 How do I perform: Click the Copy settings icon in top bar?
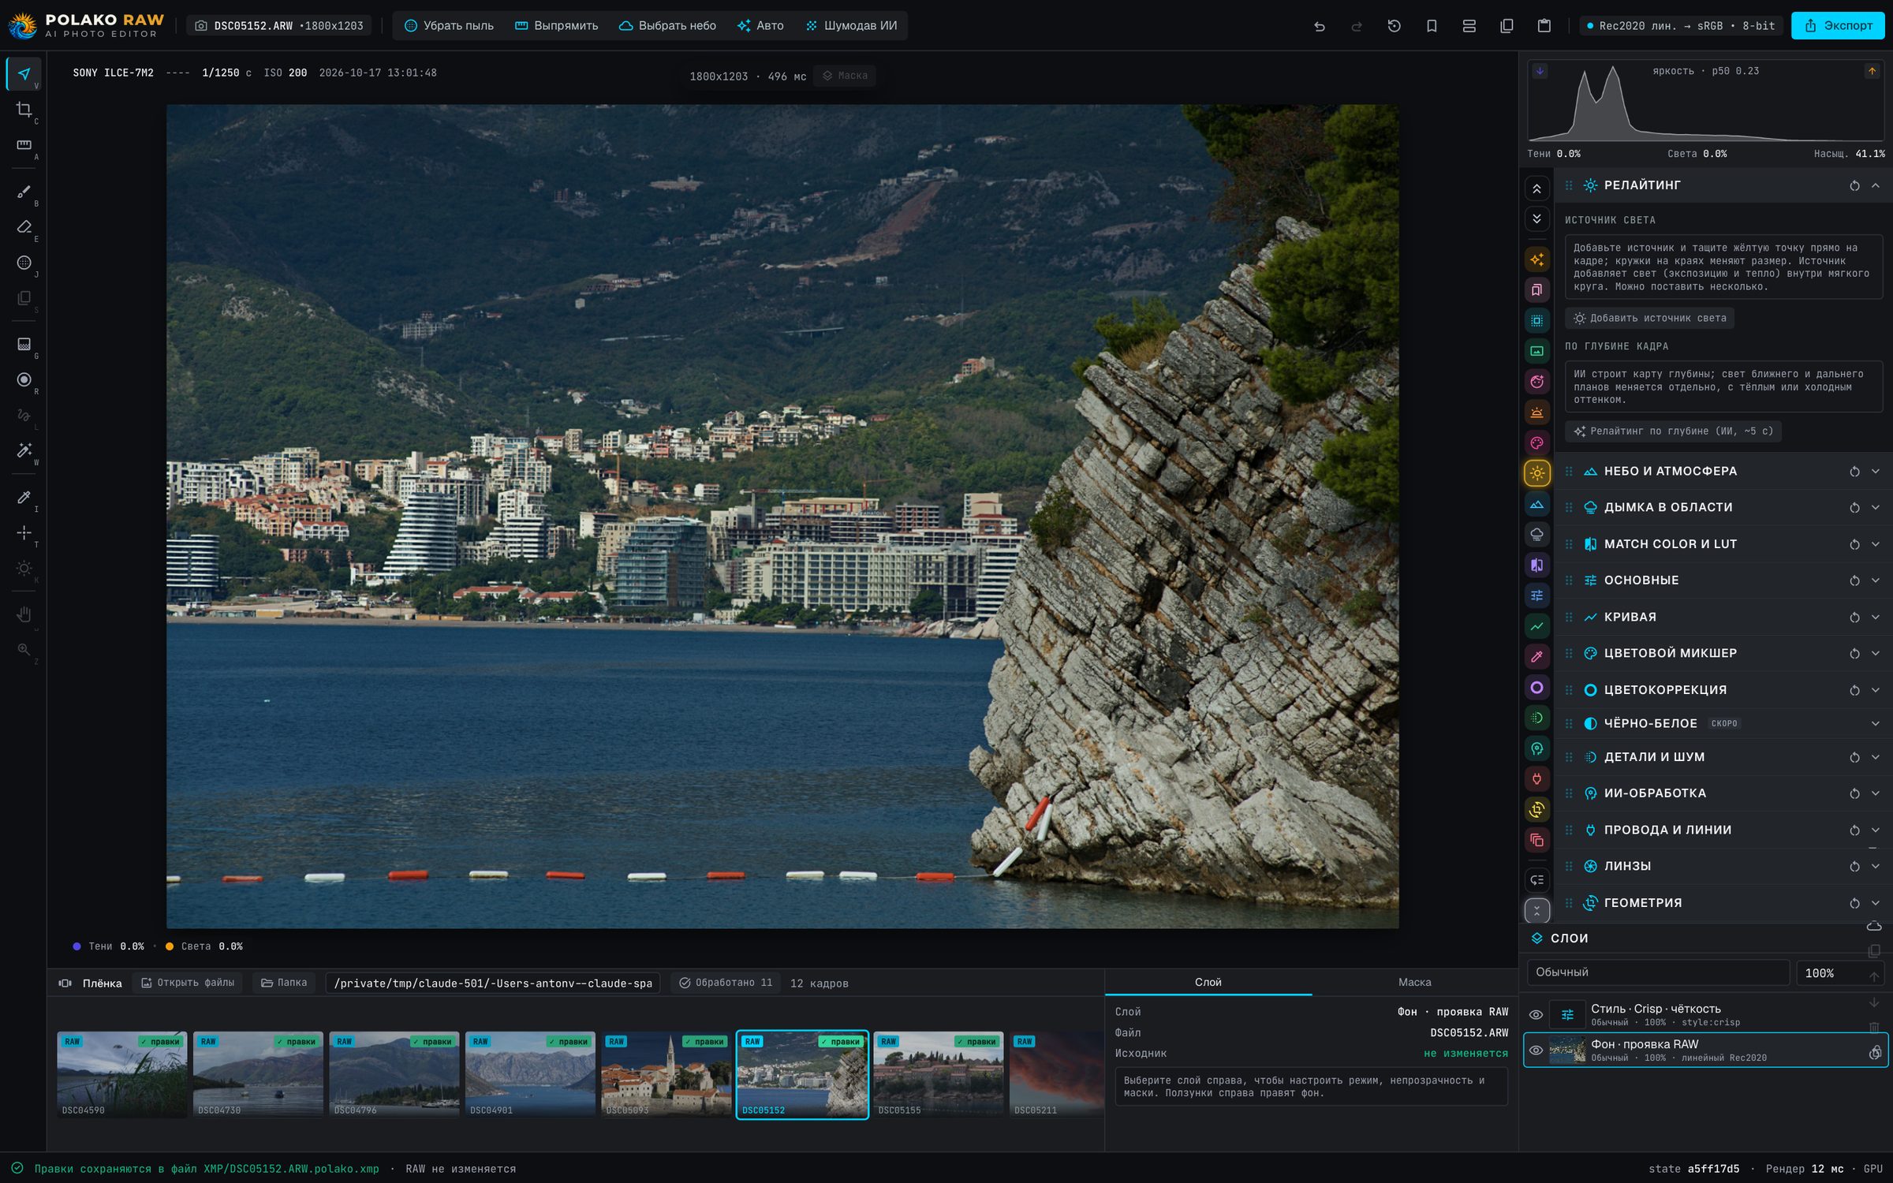pyautogui.click(x=1507, y=26)
